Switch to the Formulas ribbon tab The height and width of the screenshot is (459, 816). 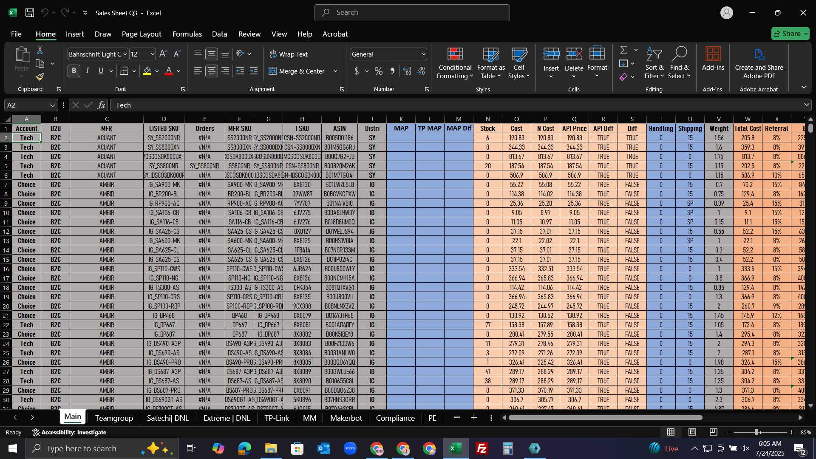(187, 34)
